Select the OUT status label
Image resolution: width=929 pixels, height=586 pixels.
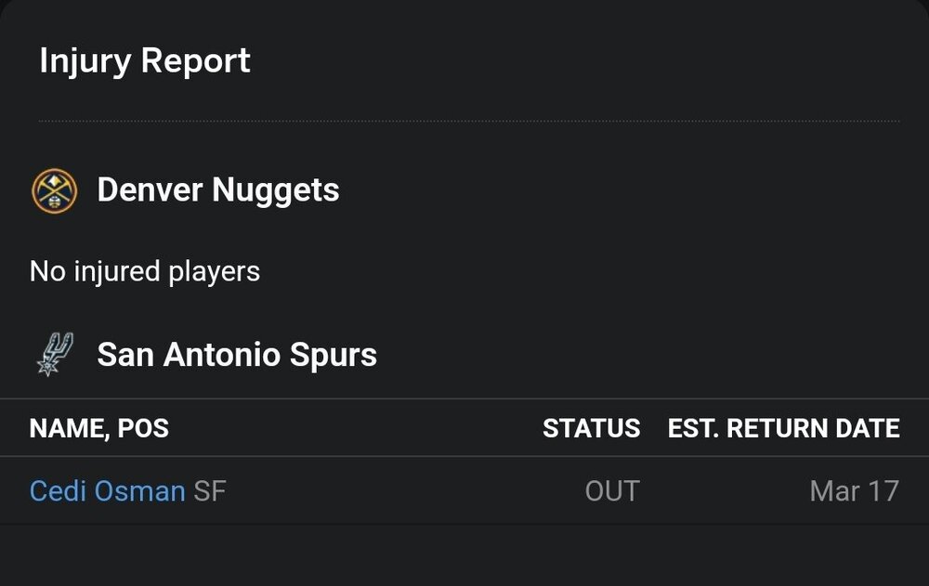tap(612, 491)
